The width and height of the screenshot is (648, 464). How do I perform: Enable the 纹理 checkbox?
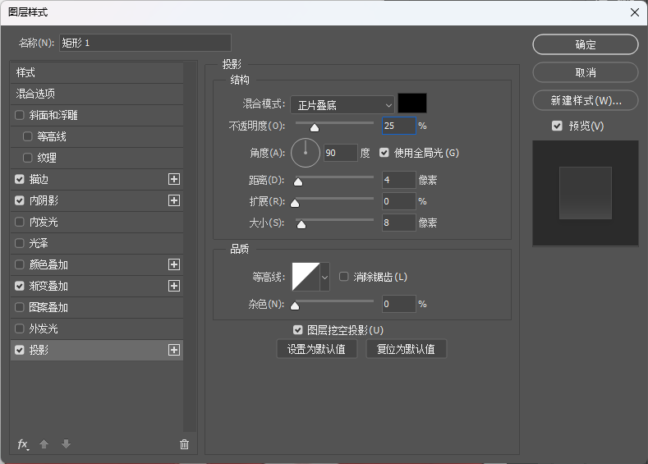(x=28, y=158)
